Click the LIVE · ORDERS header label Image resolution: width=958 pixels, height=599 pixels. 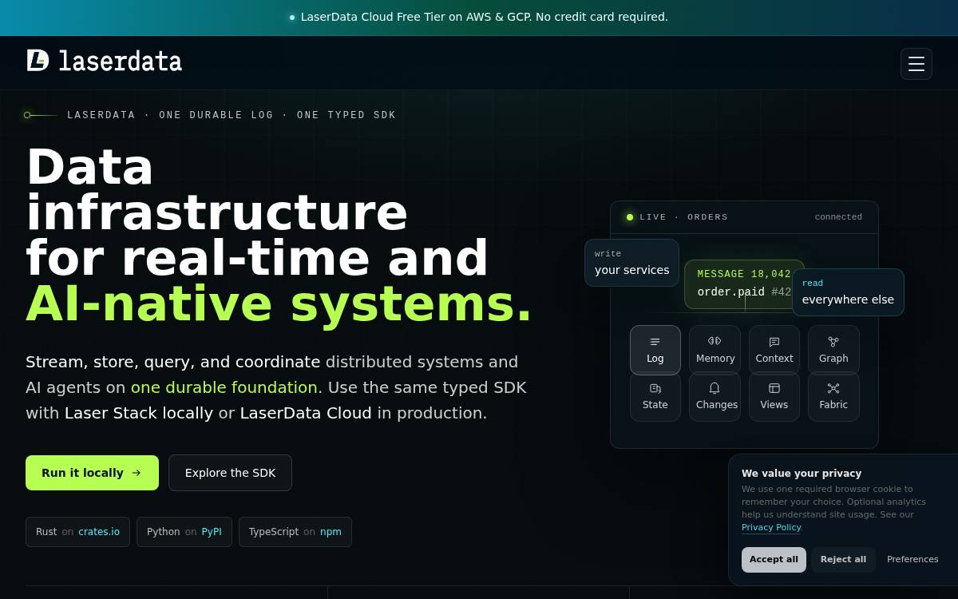(683, 217)
